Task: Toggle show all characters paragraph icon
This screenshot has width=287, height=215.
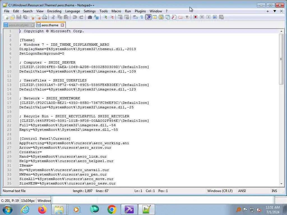Action: coord(142,17)
